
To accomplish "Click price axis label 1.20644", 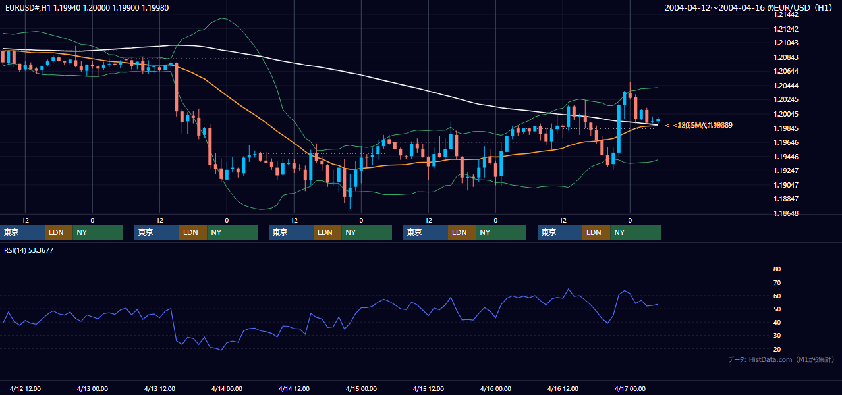I will tap(787, 71).
